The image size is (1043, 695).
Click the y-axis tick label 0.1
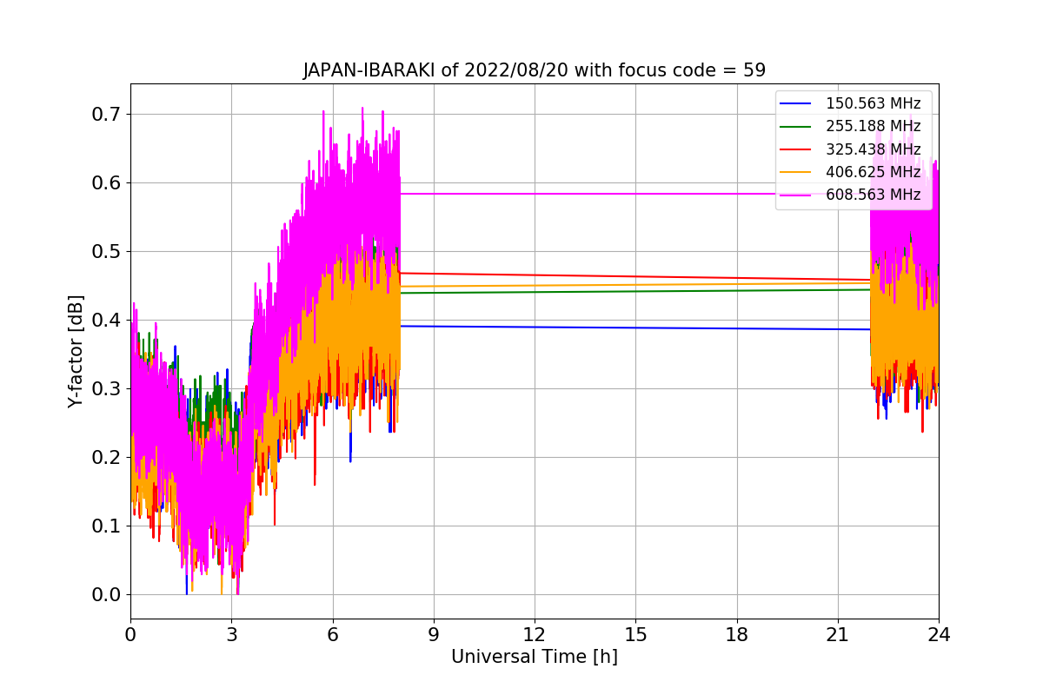106,526
